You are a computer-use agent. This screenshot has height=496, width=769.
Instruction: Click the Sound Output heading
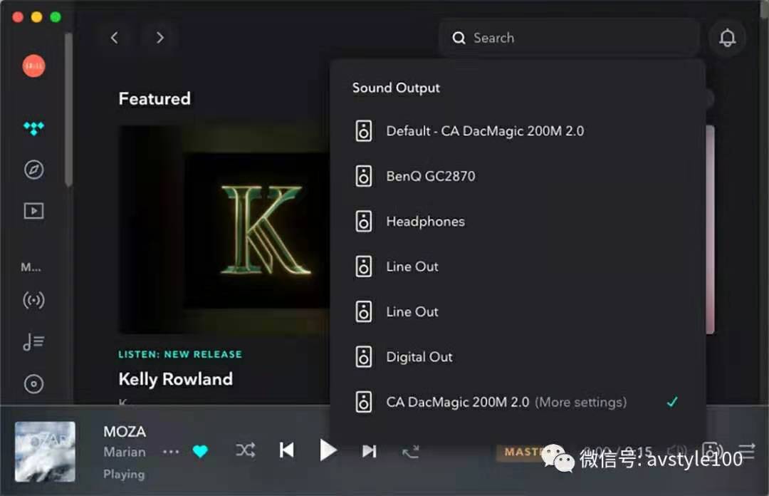(397, 88)
